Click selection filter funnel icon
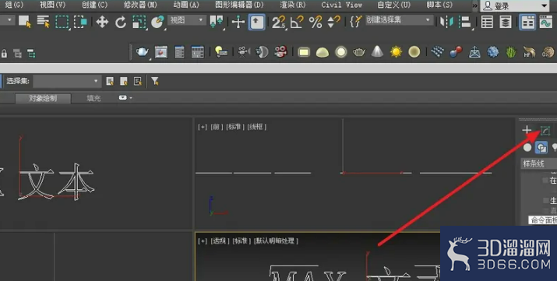Image resolution: width=557 pixels, height=281 pixels. (154, 81)
